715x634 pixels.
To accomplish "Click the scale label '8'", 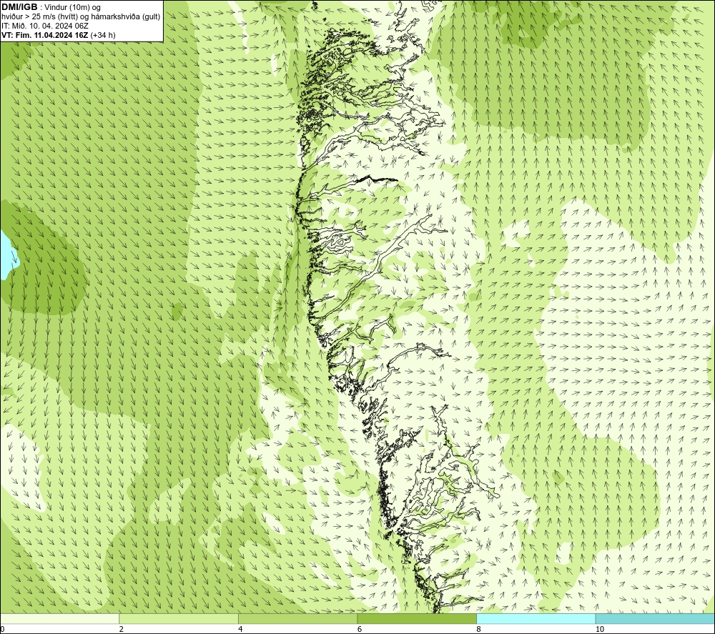I will (x=478, y=630).
